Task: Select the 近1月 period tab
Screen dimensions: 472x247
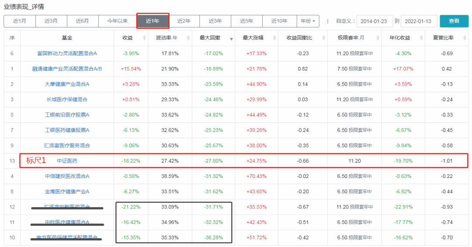Action: pos(20,21)
